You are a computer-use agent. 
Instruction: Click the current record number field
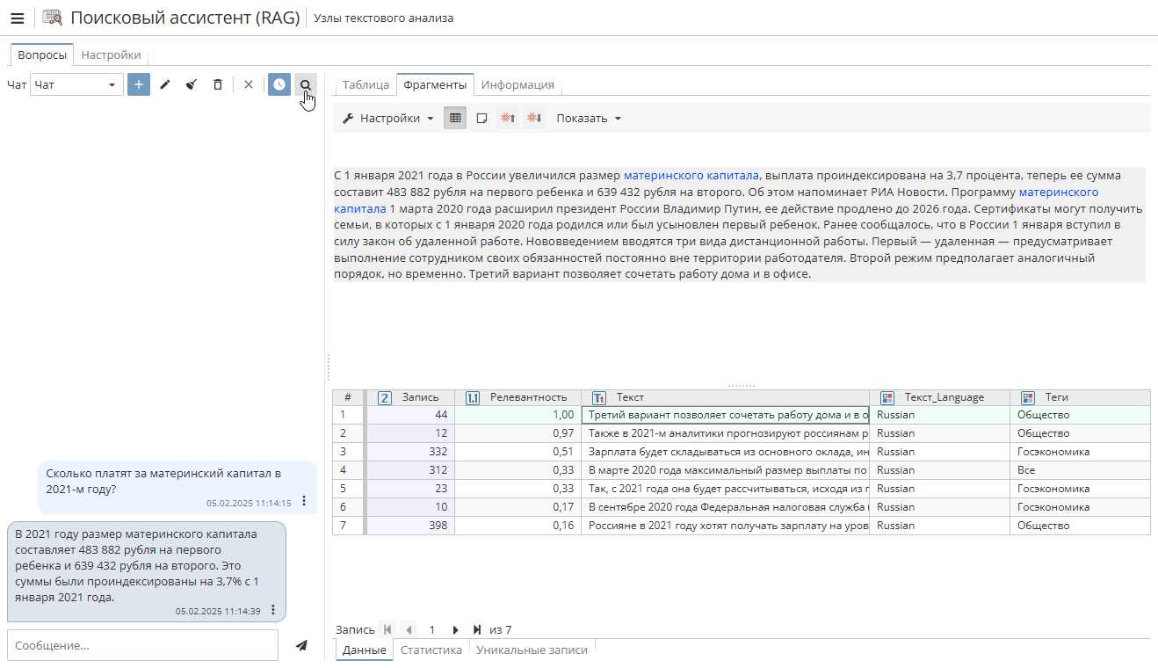point(432,629)
